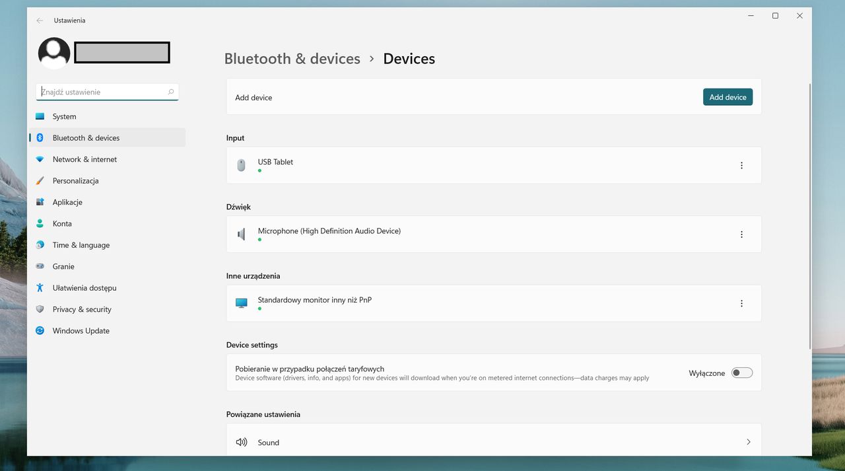Select the Bluetooth & devices sidebar icon
The width and height of the screenshot is (845, 471).
(40, 137)
